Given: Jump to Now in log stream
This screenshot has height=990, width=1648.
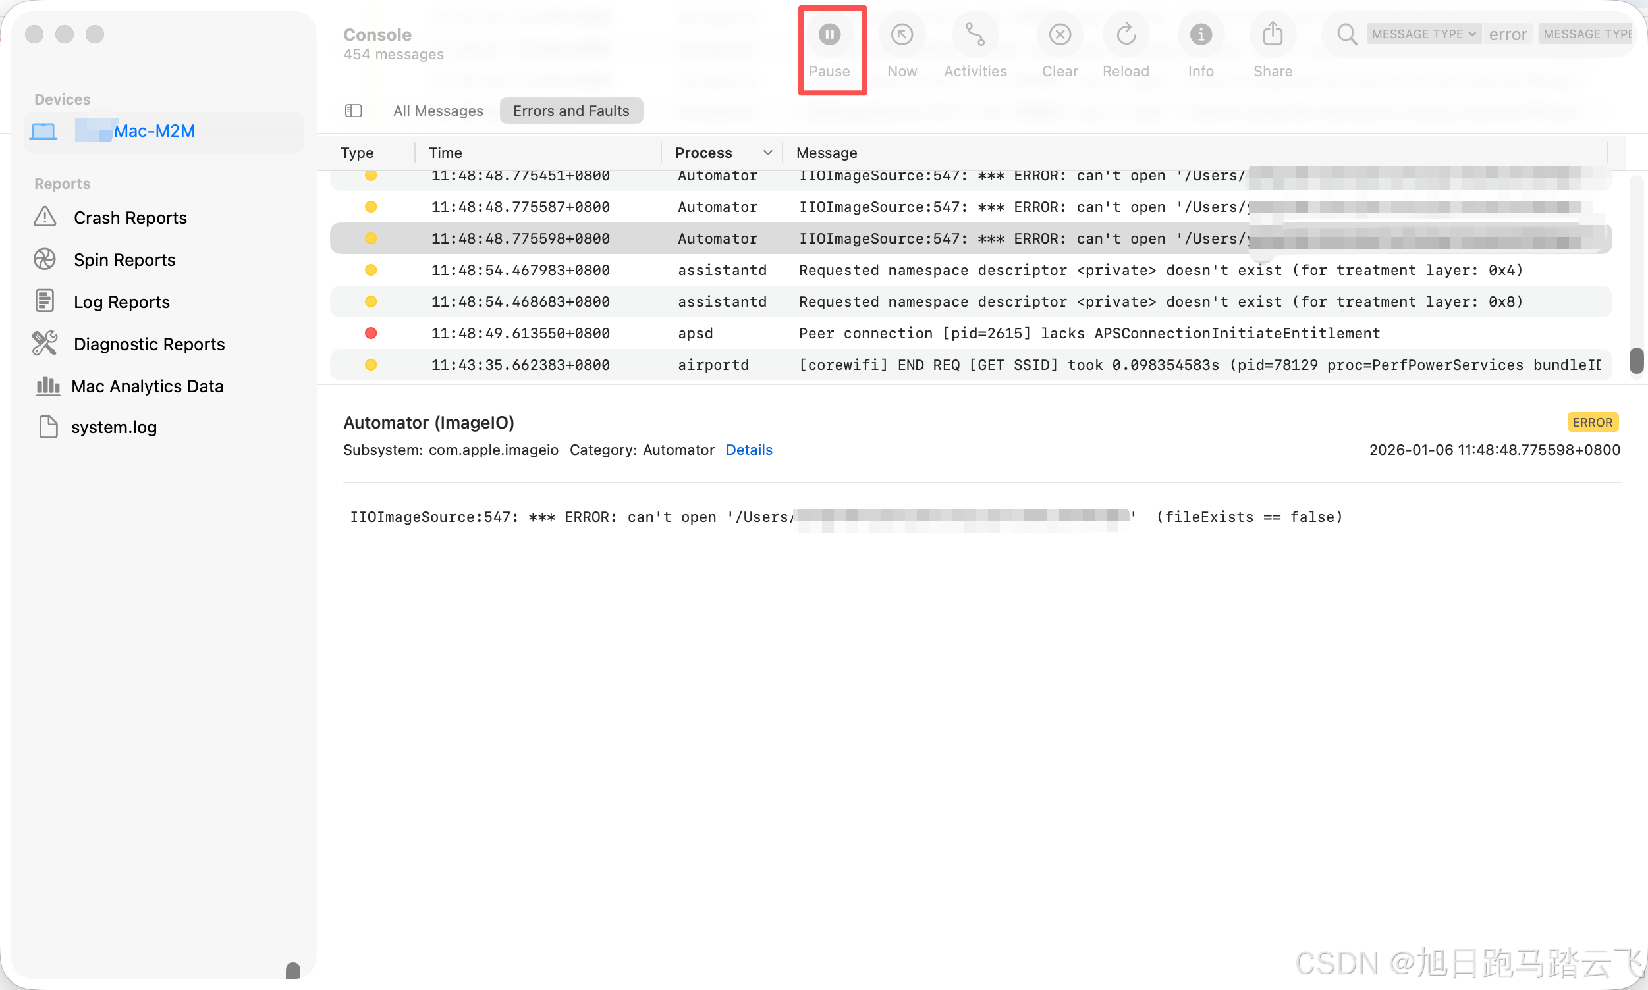Looking at the screenshot, I should (901, 35).
